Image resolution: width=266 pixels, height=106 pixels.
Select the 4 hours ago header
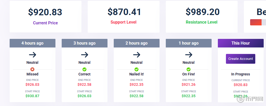pyautogui.click(x=33, y=43)
